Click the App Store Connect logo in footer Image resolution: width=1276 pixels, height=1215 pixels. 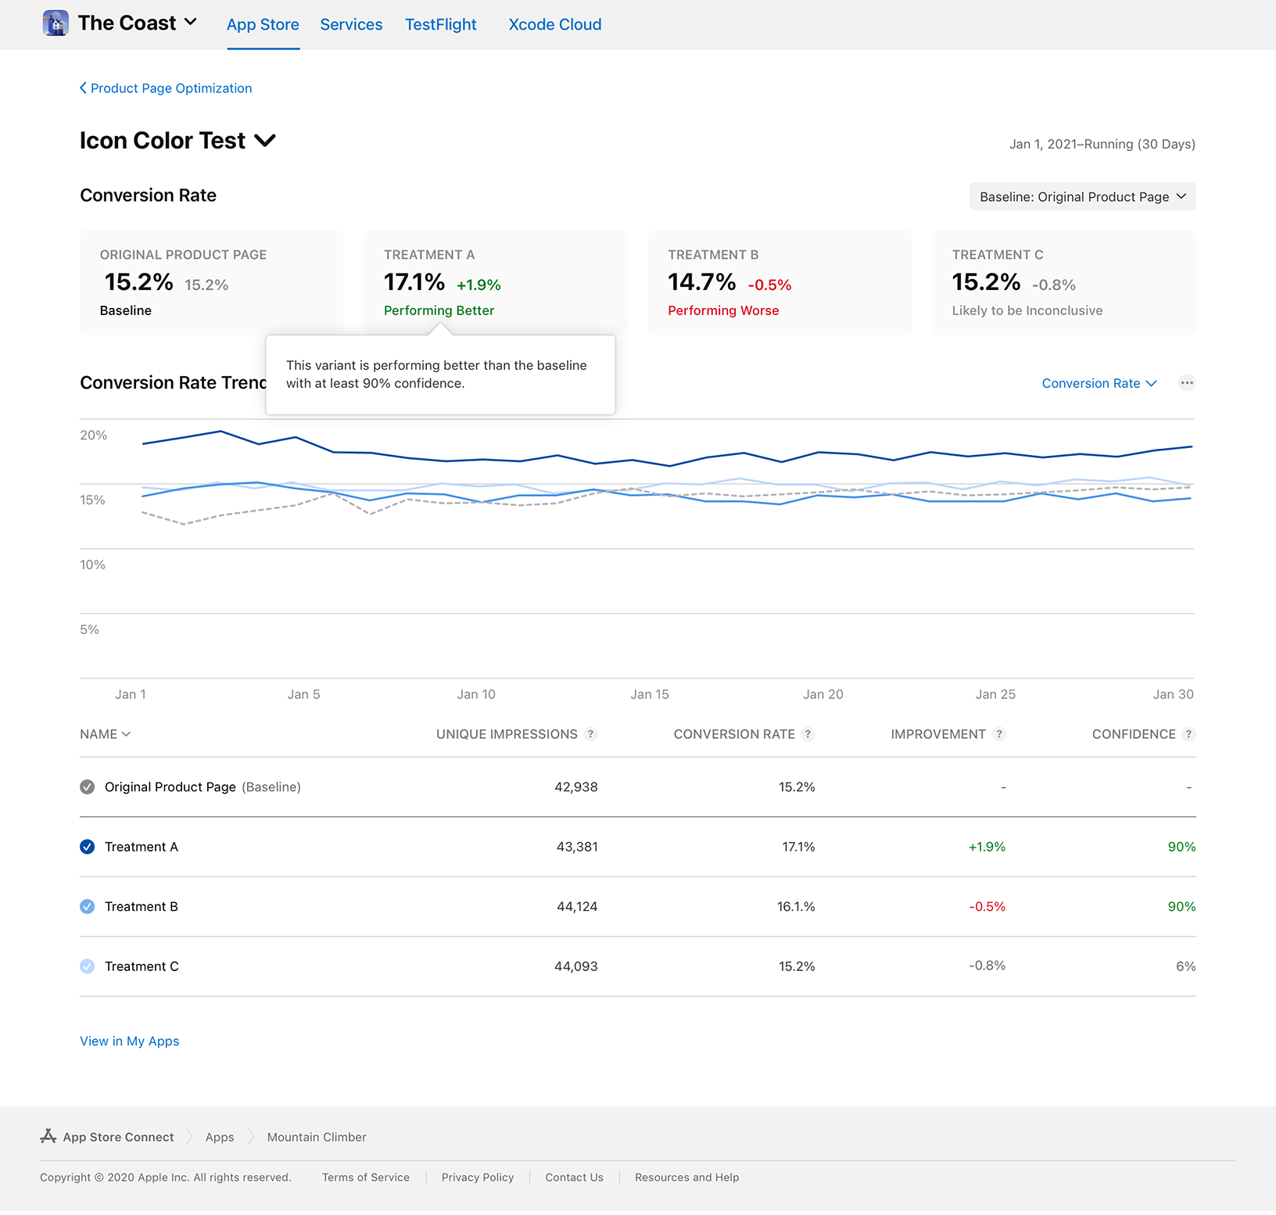[x=48, y=1136]
